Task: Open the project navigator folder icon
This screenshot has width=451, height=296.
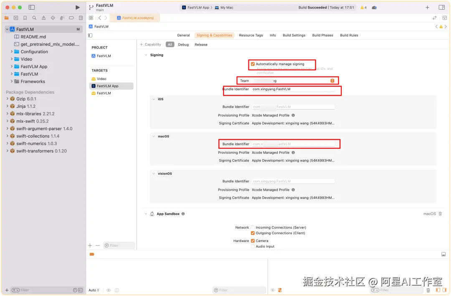Action: (x=6, y=18)
